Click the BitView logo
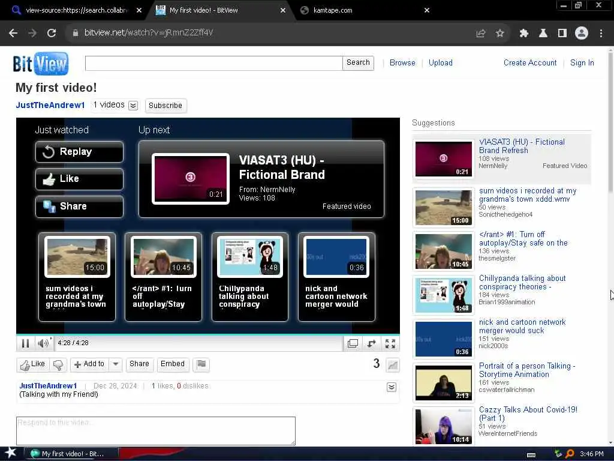 click(40, 64)
